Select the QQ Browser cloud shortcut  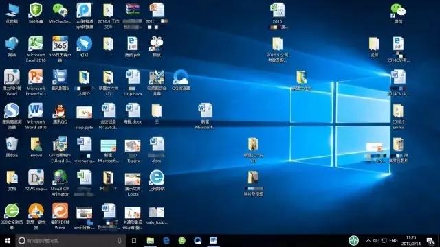(x=181, y=80)
